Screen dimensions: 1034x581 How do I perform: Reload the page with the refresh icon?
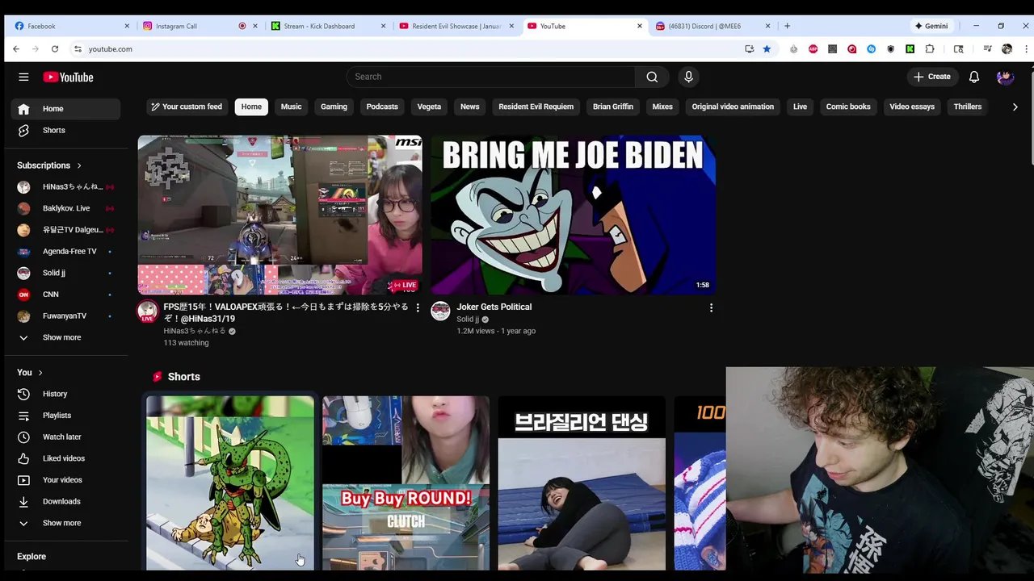pos(55,49)
